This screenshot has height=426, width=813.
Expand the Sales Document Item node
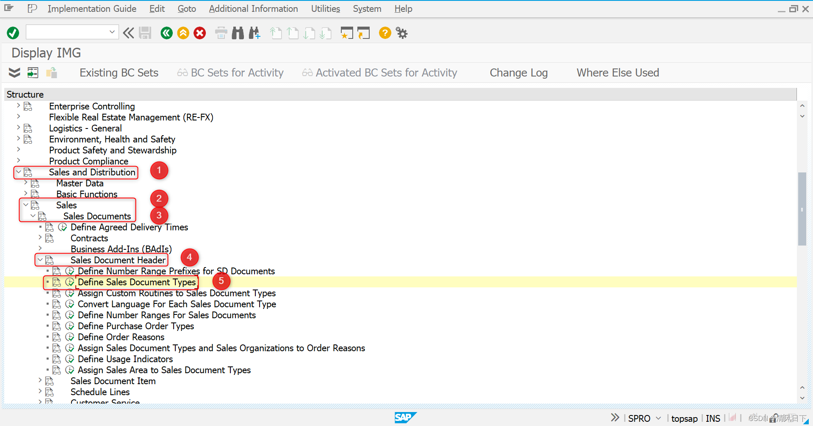click(x=40, y=381)
